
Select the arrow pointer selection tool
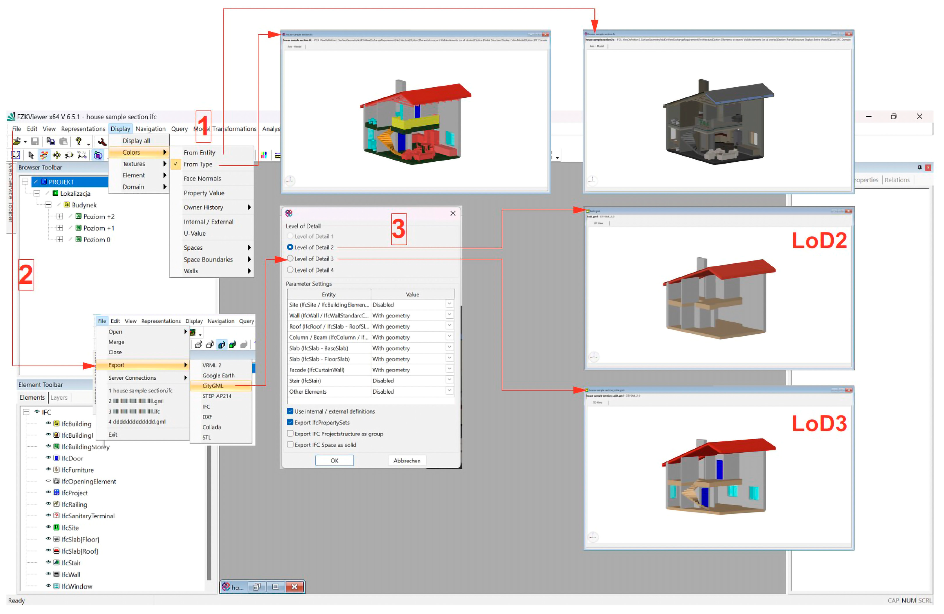click(x=31, y=155)
